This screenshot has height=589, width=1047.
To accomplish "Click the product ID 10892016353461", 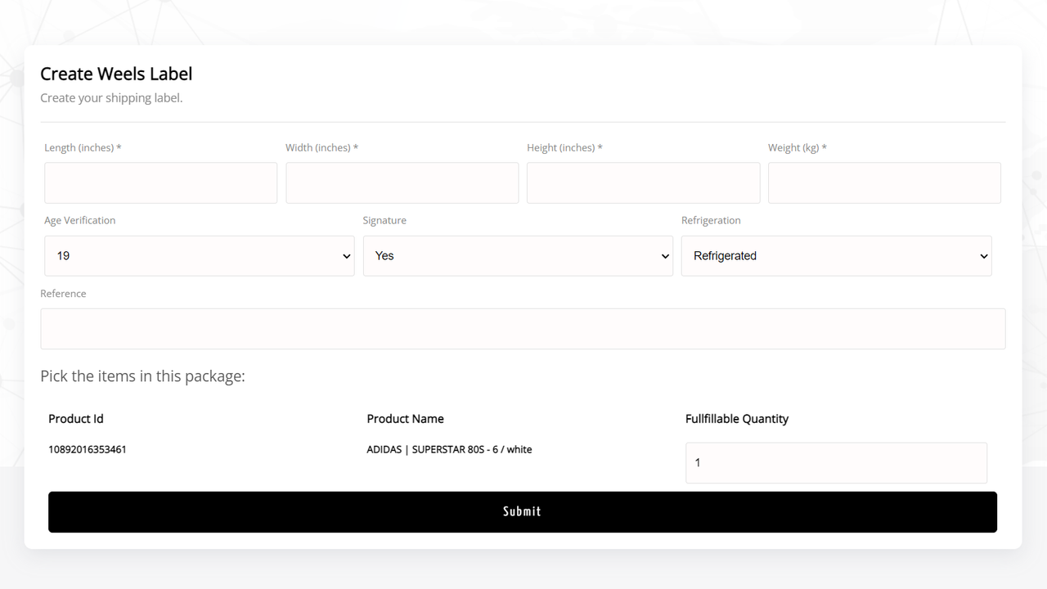I will [88, 449].
